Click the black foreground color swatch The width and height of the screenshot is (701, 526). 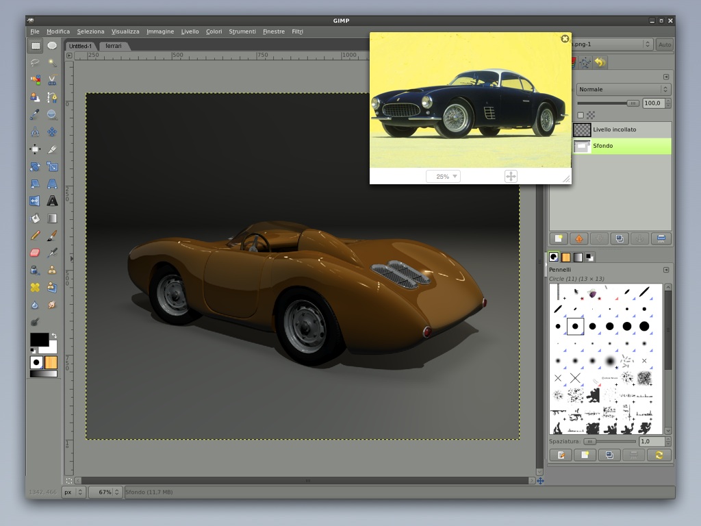pos(38,339)
